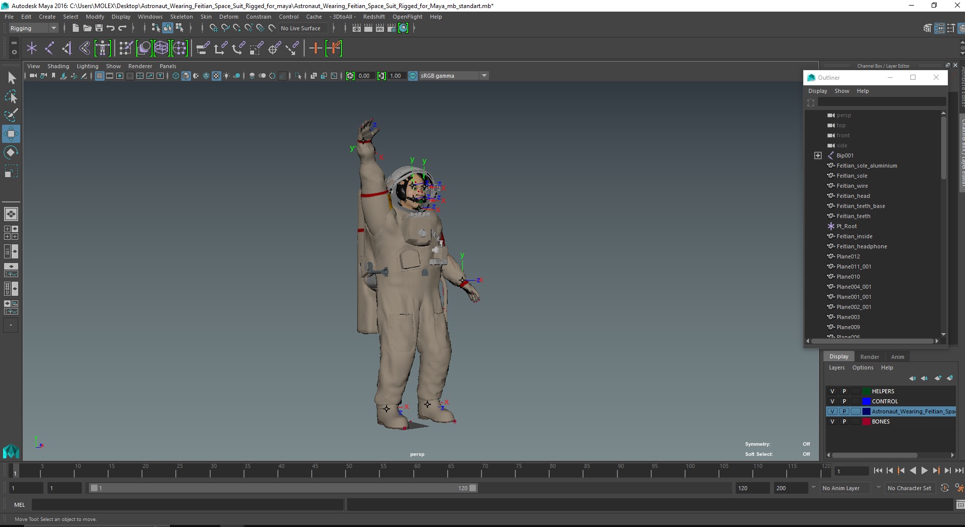This screenshot has height=527, width=965.
Task: Toggle playback P of HELPERS layer
Action: (844, 391)
